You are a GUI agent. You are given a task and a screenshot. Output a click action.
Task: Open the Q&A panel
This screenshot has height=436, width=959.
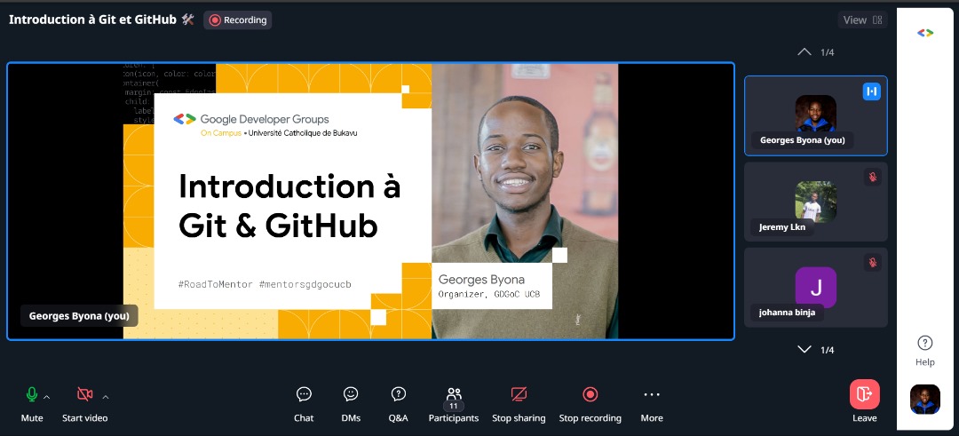398,404
